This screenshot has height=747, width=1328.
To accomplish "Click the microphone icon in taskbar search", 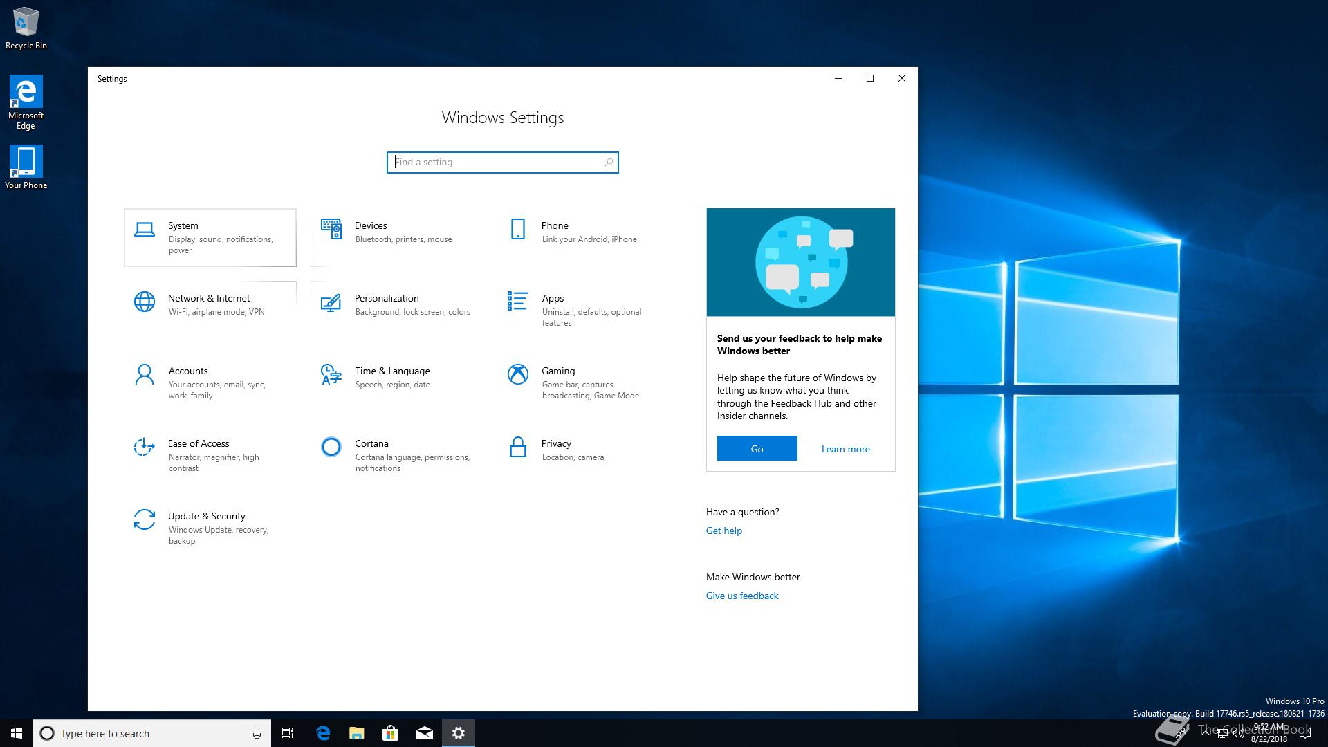I will point(257,733).
